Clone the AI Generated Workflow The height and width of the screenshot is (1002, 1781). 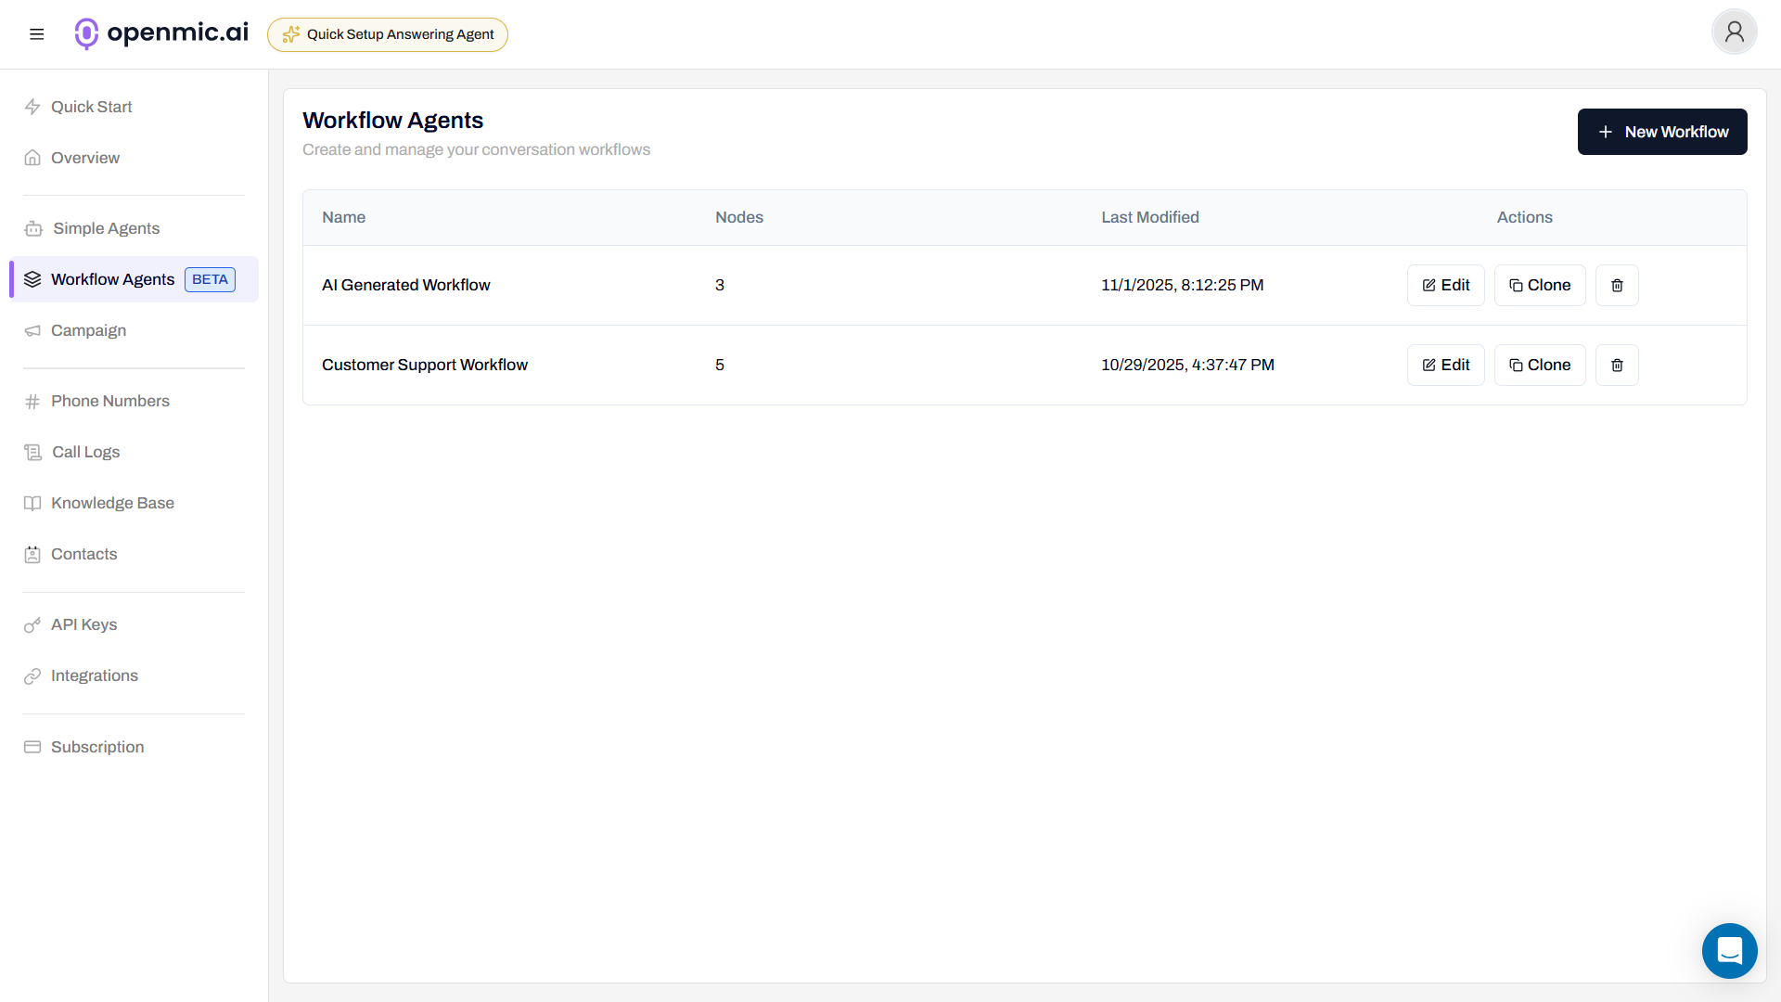coord(1539,285)
